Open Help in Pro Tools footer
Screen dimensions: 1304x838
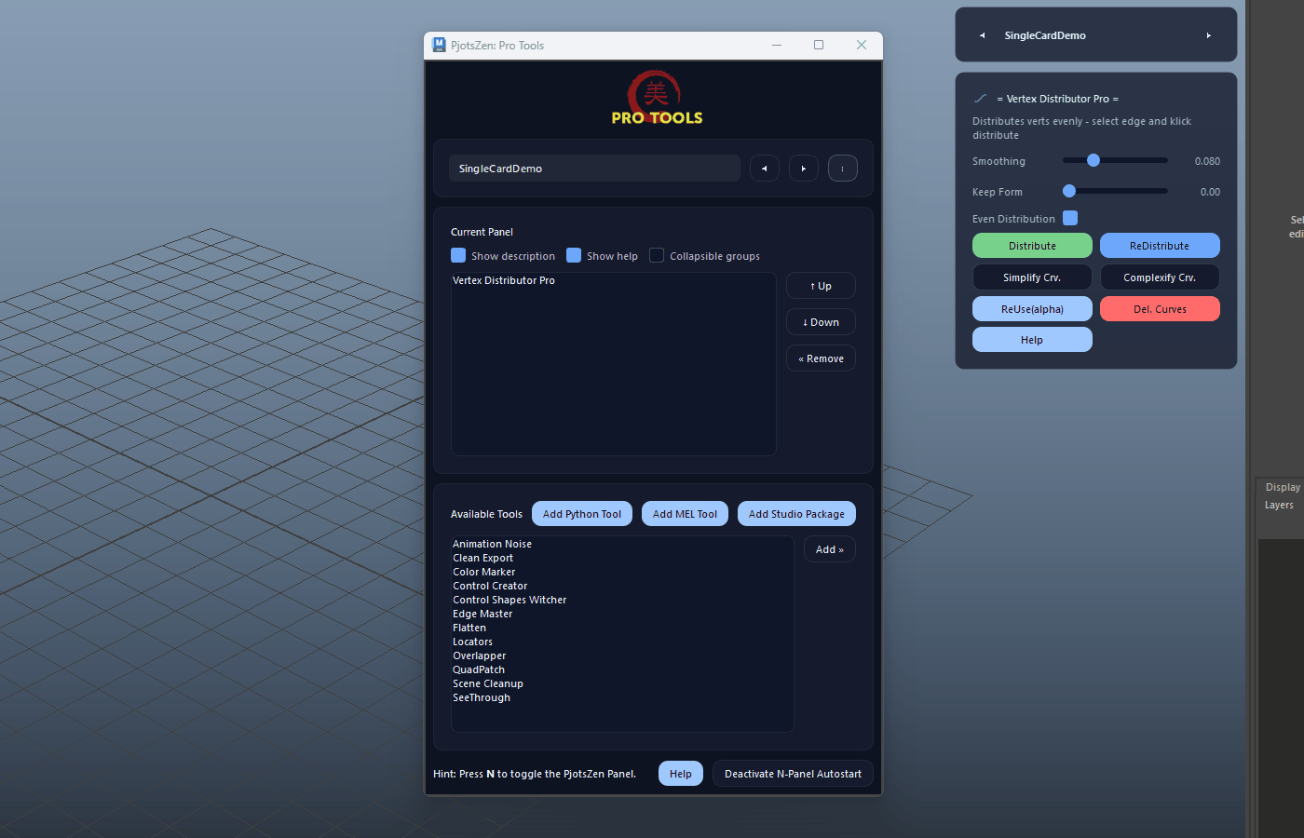click(x=681, y=774)
